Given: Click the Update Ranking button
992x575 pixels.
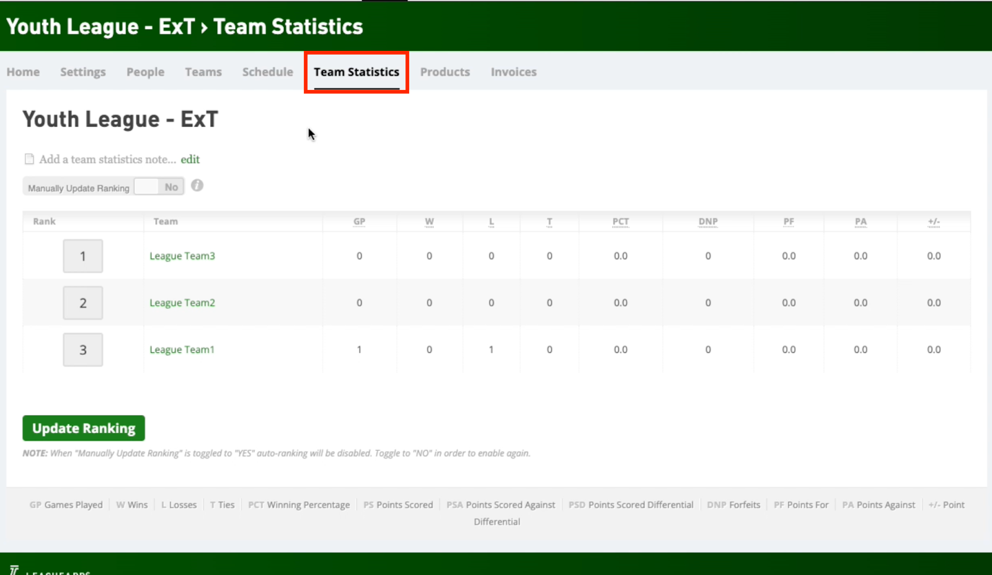Looking at the screenshot, I should point(84,428).
